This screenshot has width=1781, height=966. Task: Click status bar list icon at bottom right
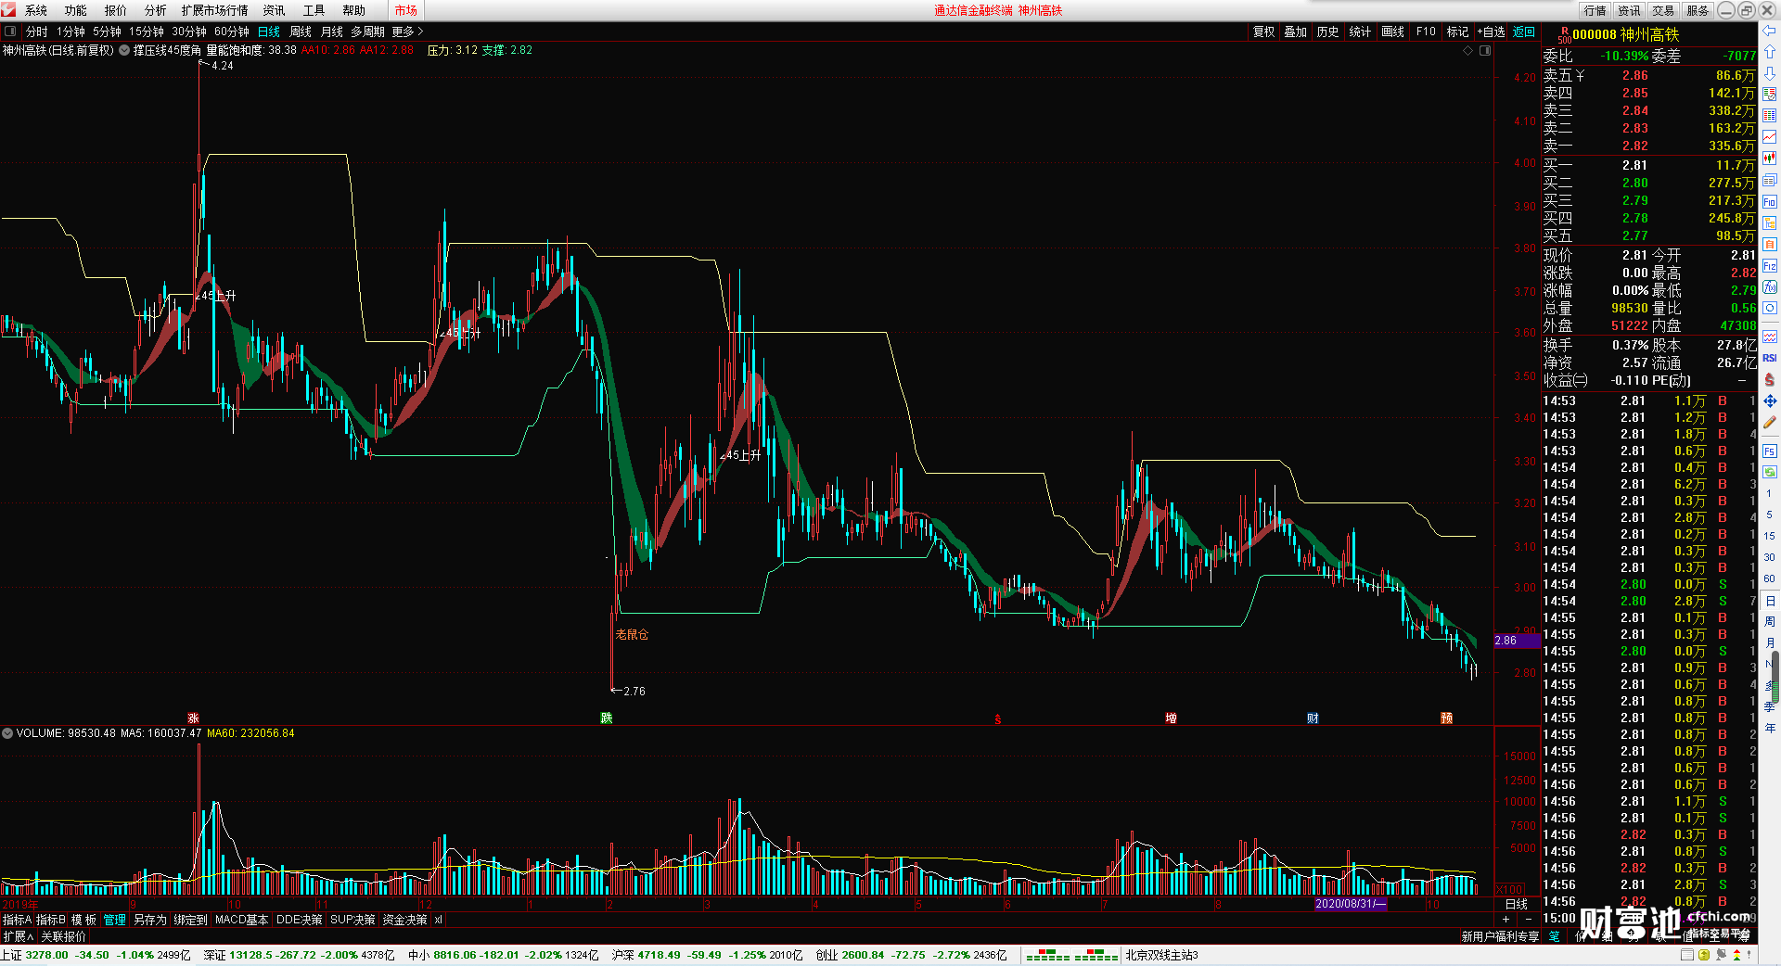pyautogui.click(x=1687, y=955)
